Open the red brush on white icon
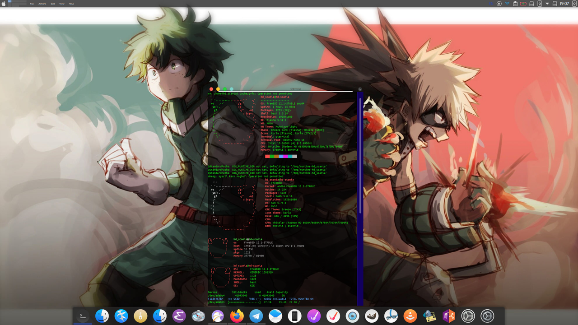Image resolution: width=578 pixels, height=325 pixels. click(333, 316)
